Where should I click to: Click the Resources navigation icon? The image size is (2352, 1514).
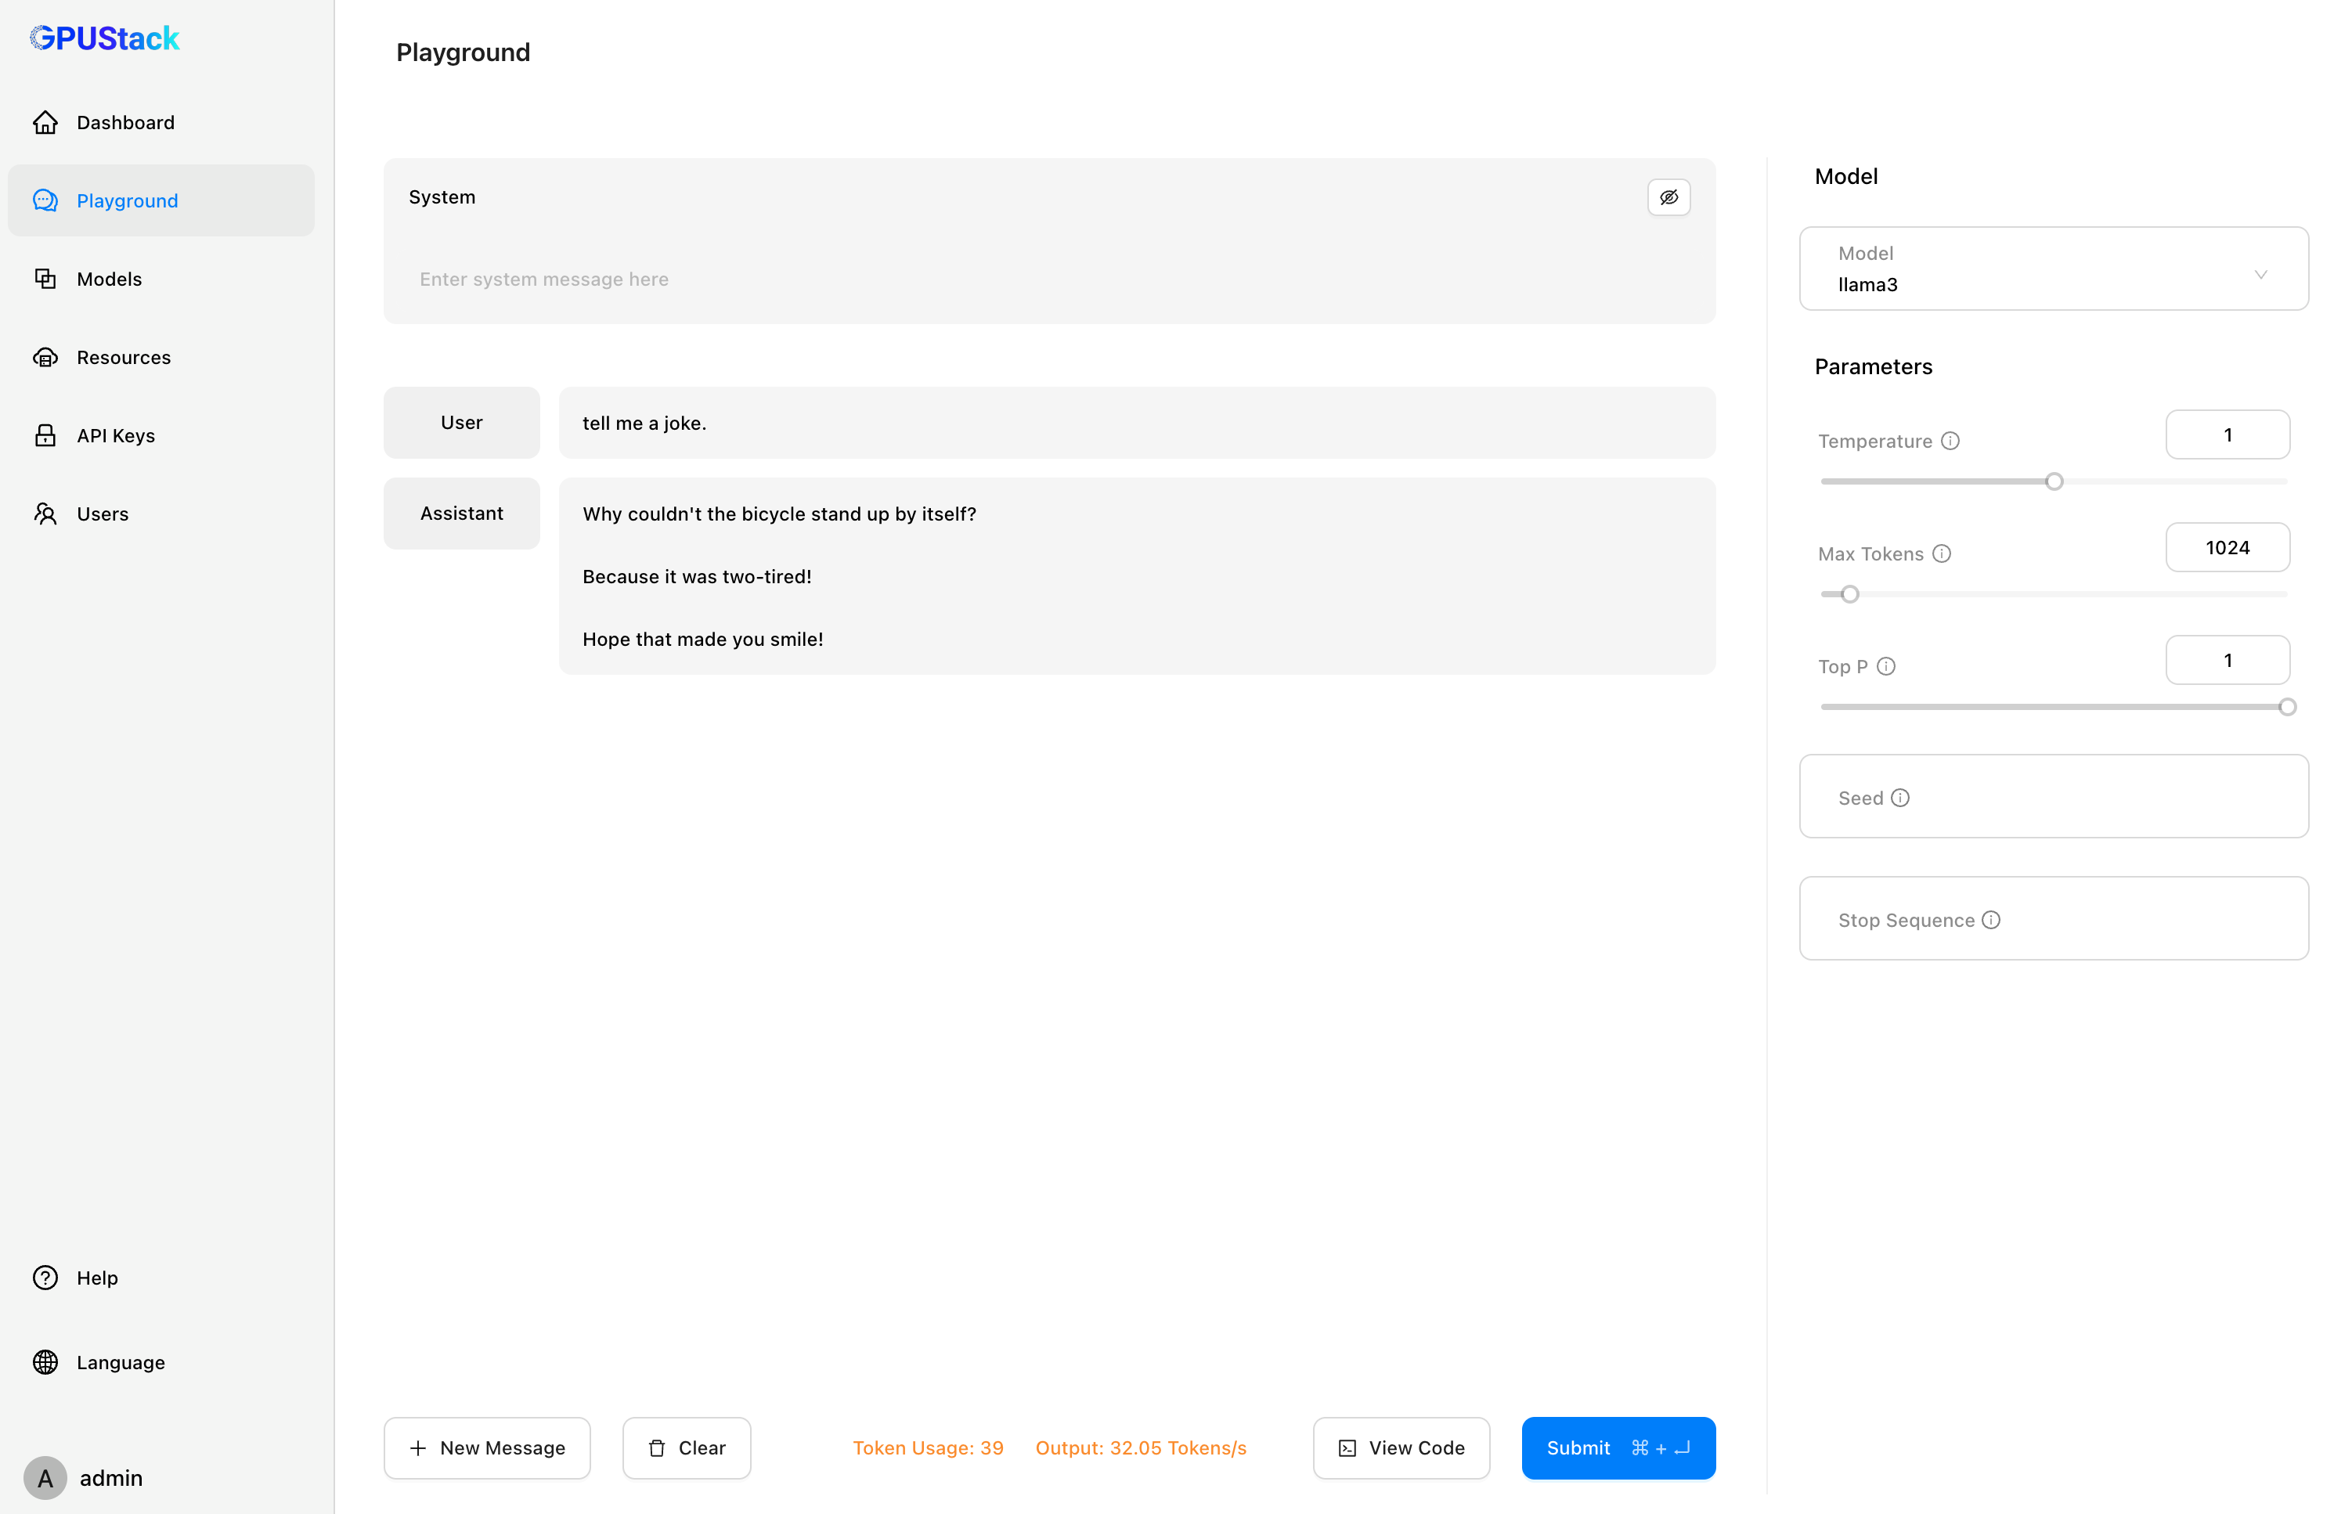46,357
